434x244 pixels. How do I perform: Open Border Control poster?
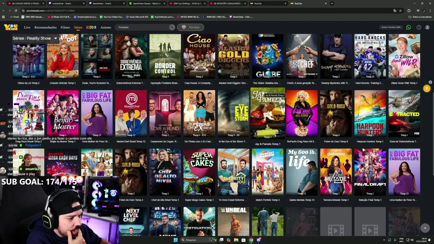(165, 56)
